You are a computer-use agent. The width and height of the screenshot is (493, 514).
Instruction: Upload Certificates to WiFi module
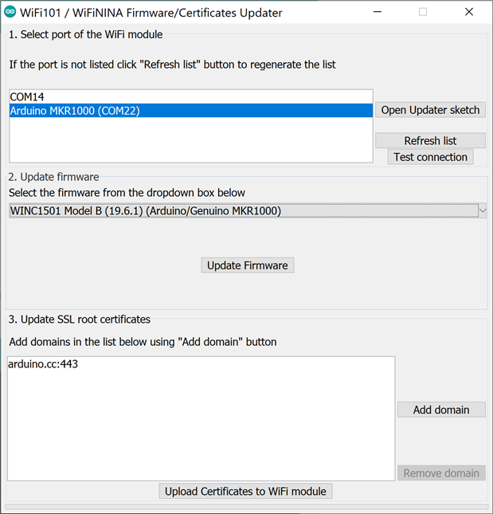(x=245, y=491)
